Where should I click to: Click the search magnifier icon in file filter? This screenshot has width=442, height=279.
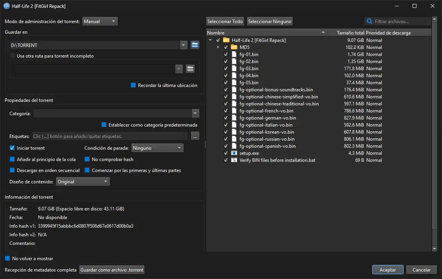[x=369, y=22]
